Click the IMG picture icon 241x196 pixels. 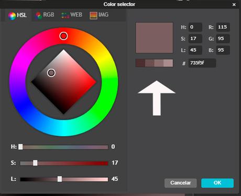(93, 16)
